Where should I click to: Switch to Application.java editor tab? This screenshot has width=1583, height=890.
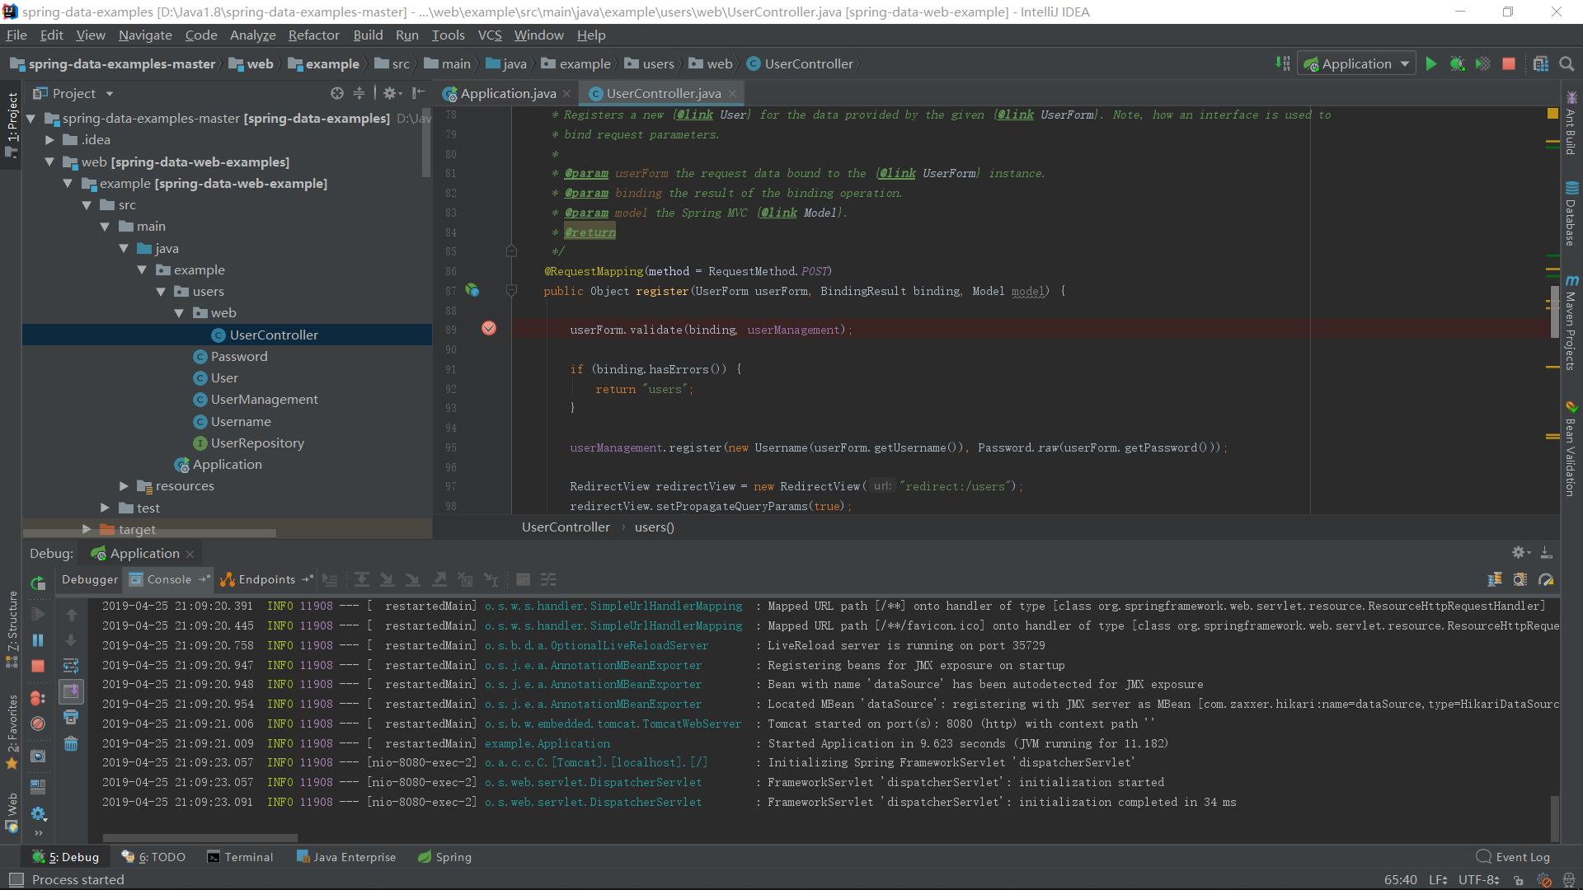point(507,94)
